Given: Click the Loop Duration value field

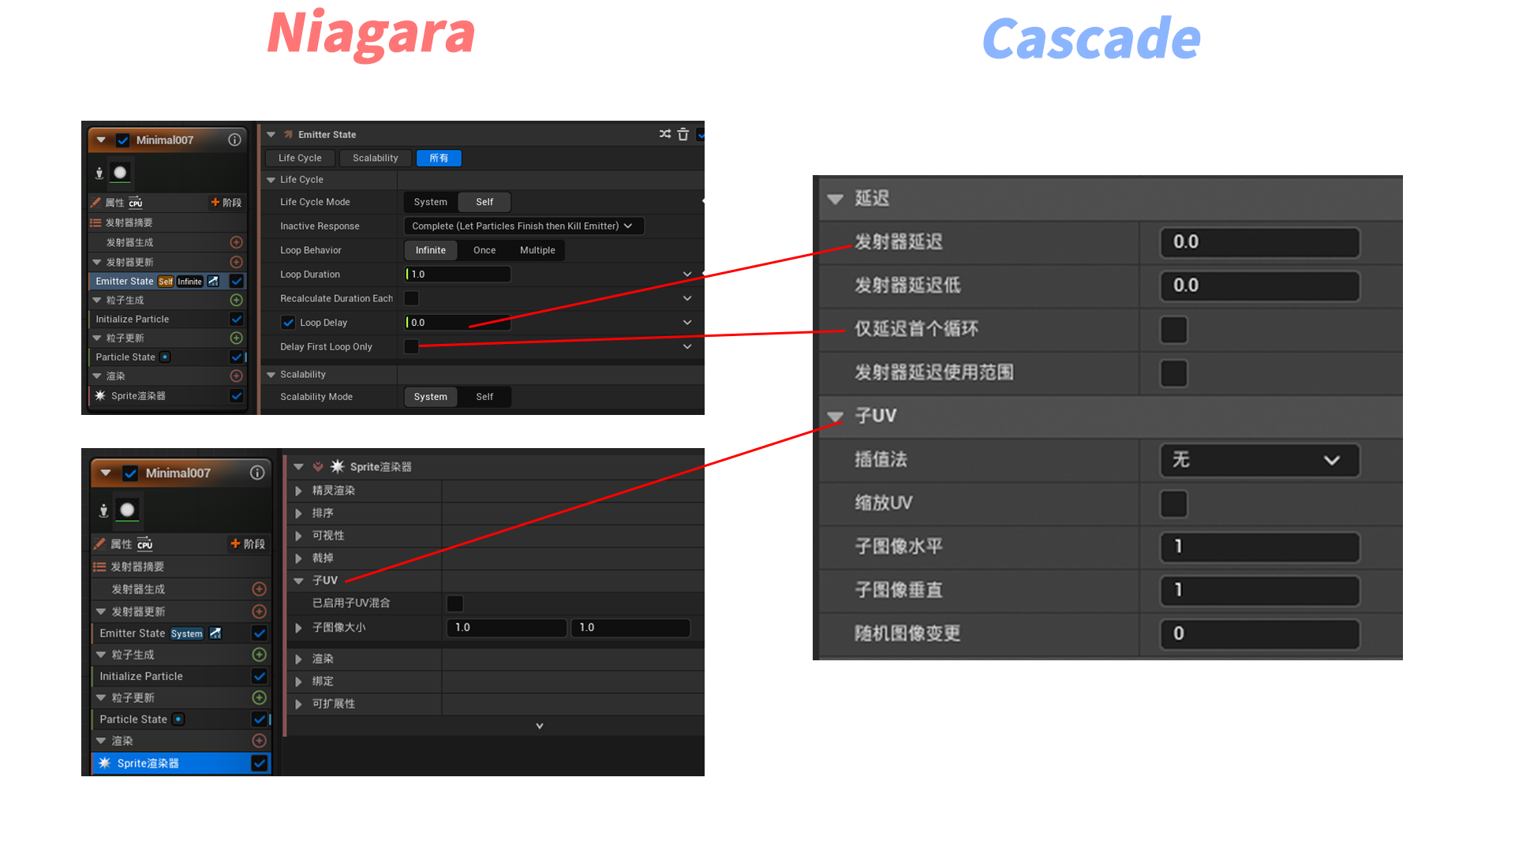Looking at the screenshot, I should coord(458,275).
